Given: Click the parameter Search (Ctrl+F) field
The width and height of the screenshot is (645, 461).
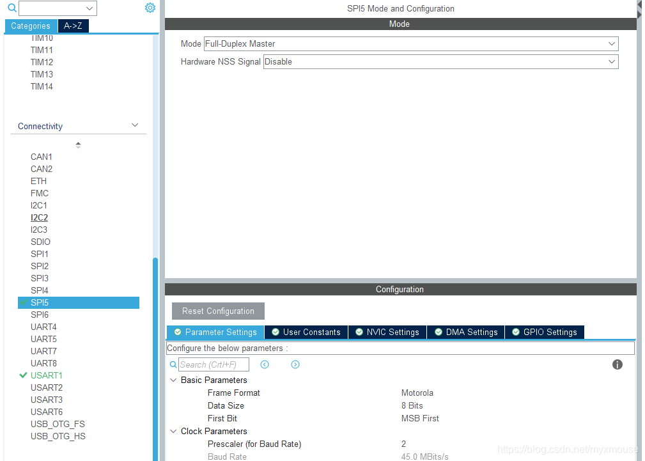Looking at the screenshot, I should [214, 364].
